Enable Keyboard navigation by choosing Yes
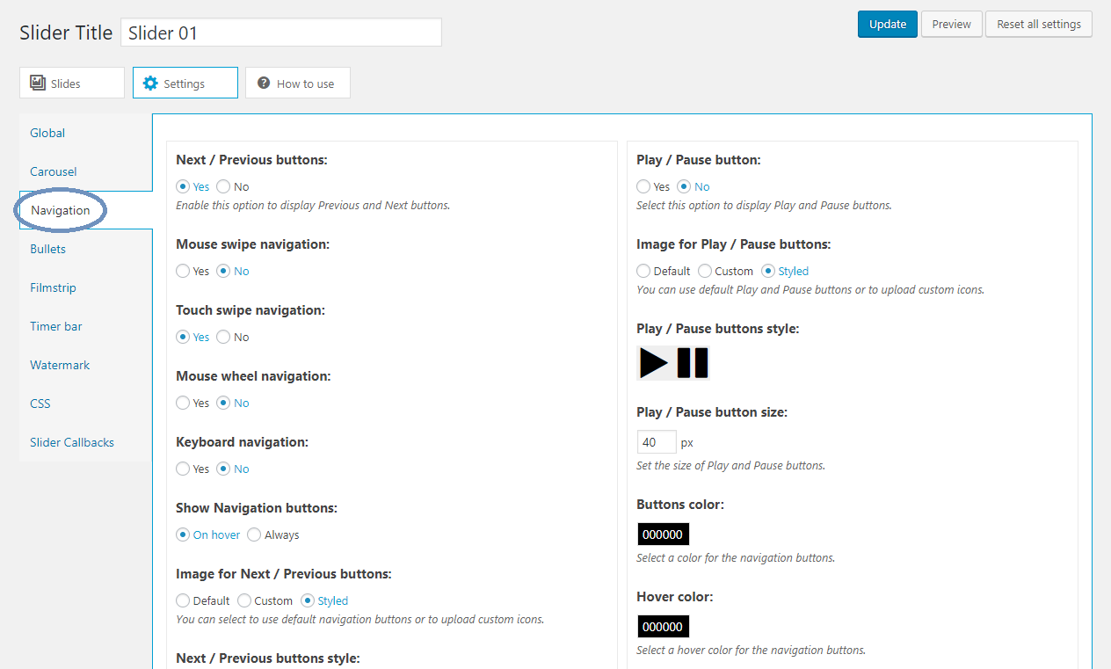The height and width of the screenshot is (669, 1111). (x=183, y=469)
